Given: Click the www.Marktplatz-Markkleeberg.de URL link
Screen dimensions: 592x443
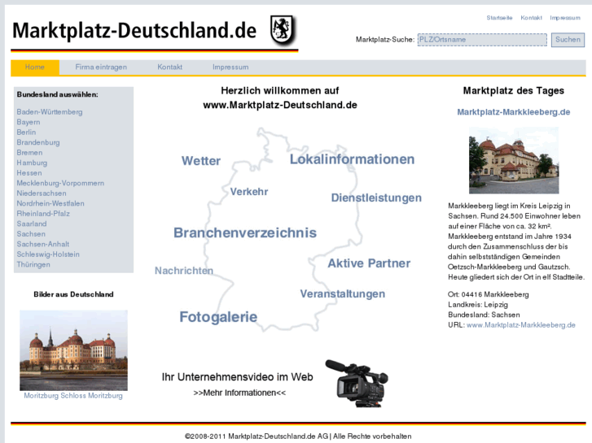Looking at the screenshot, I should tap(521, 325).
